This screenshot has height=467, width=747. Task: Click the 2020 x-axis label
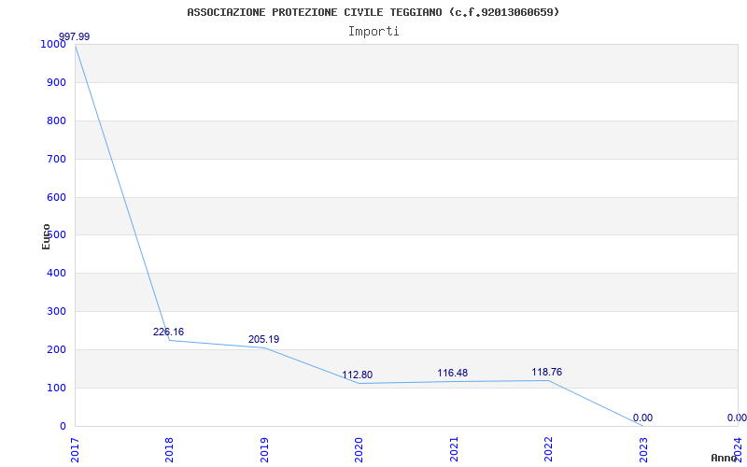pyautogui.click(x=359, y=450)
